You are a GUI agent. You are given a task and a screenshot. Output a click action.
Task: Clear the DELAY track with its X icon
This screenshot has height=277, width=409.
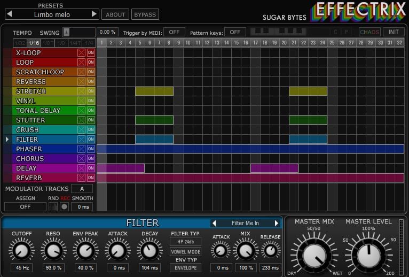click(x=81, y=168)
